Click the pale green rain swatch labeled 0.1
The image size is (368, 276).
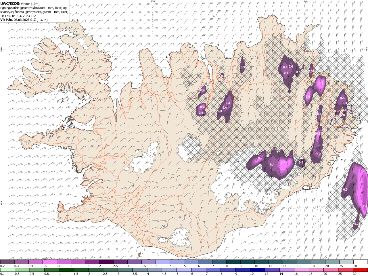click(x=7, y=270)
